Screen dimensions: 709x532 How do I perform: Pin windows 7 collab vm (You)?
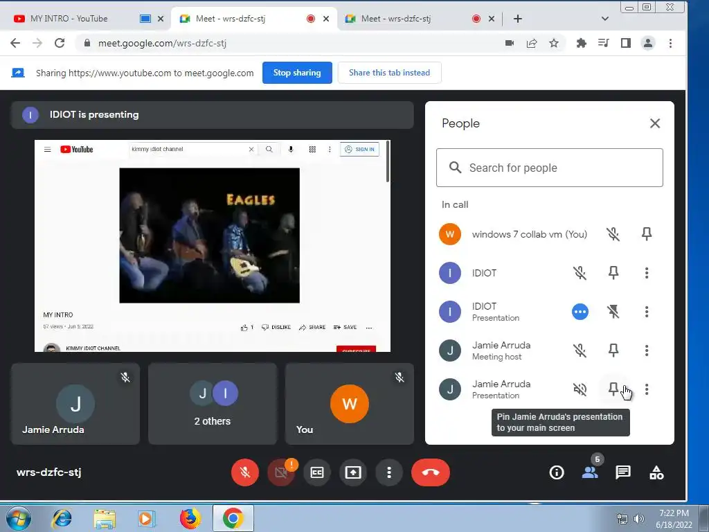[647, 234]
